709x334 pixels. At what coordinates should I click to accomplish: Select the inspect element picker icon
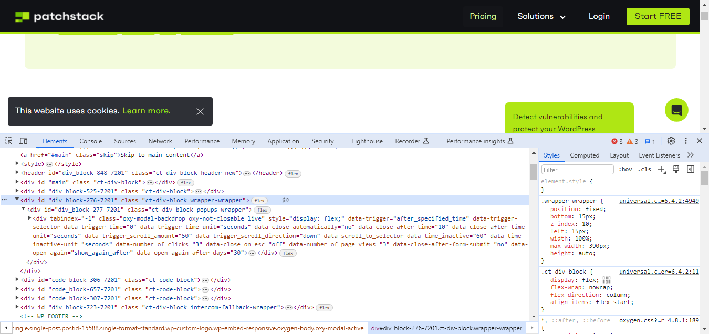[x=8, y=141]
